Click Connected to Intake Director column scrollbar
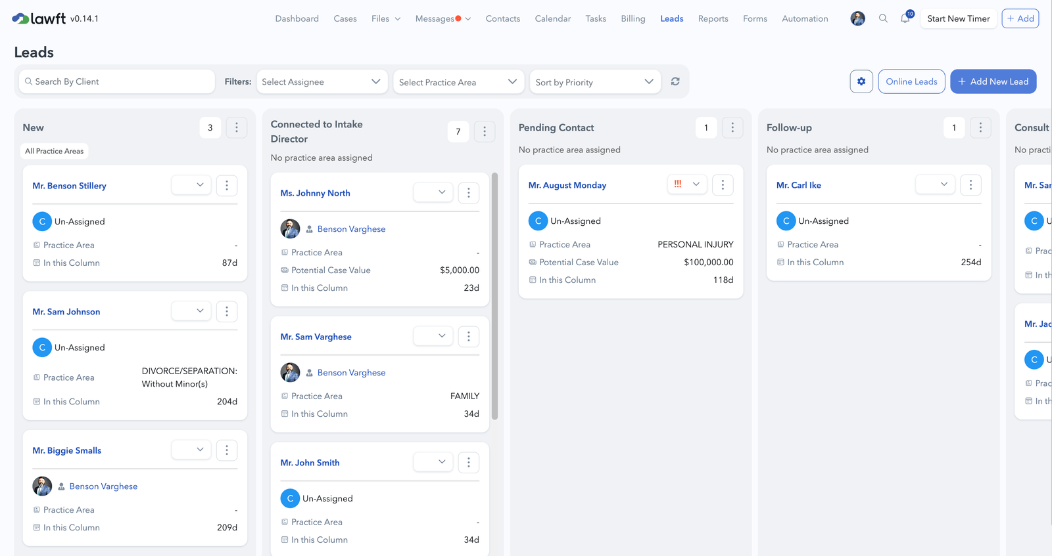This screenshot has width=1052, height=556. (x=494, y=295)
